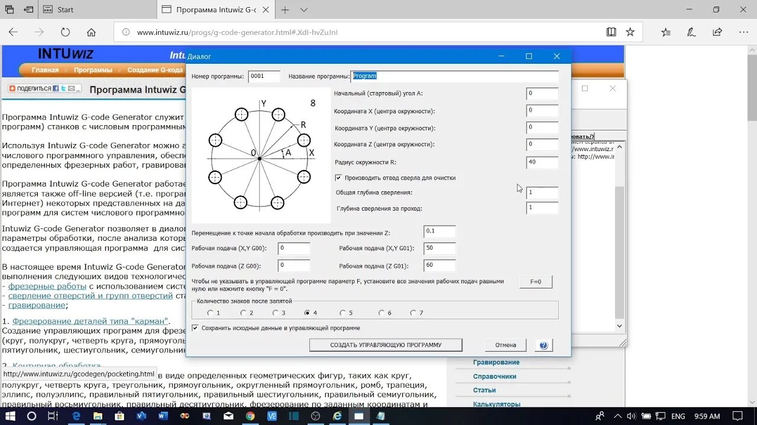
Task: Open Главная in the site menu
Action: pos(45,70)
